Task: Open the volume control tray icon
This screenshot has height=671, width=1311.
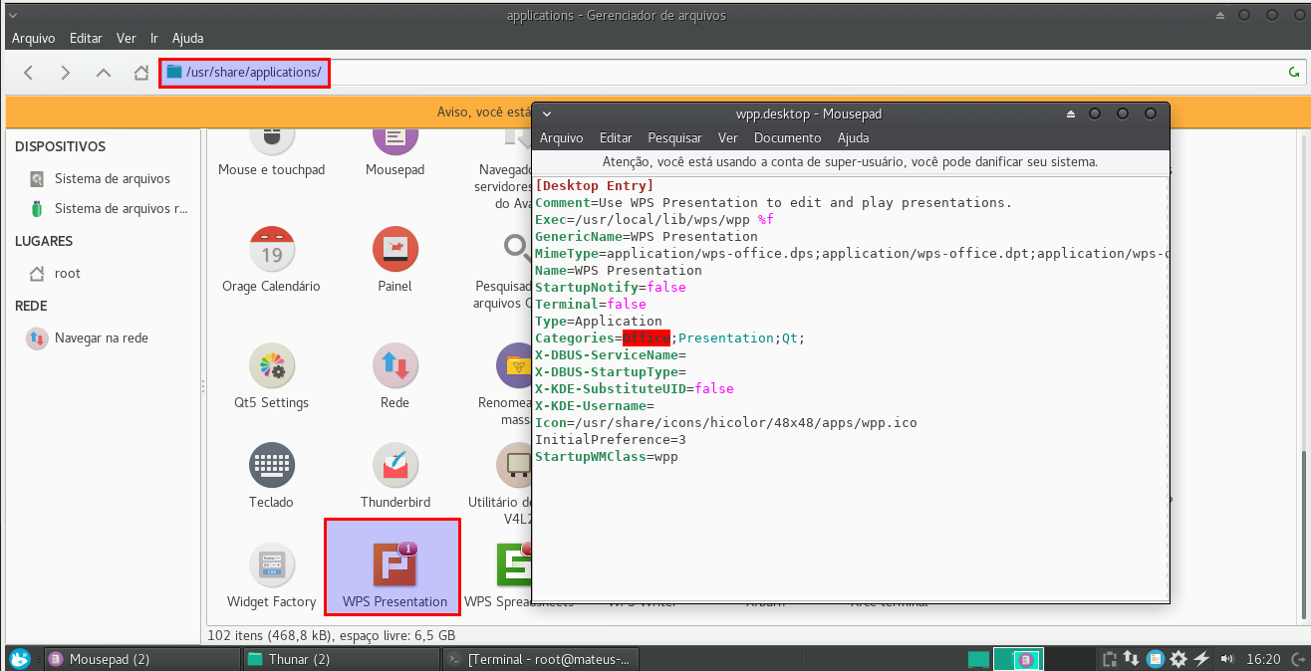Action: click(x=1226, y=659)
